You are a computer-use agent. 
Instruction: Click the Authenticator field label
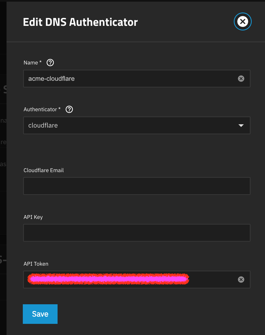[x=40, y=109]
